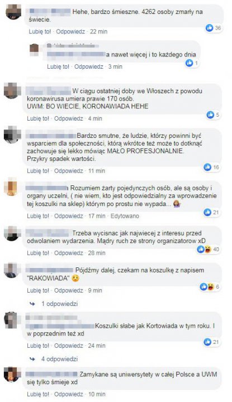Click the like icon with count 5
The width and height of the screenshot is (232, 402).
pyautogui.click(x=210, y=115)
